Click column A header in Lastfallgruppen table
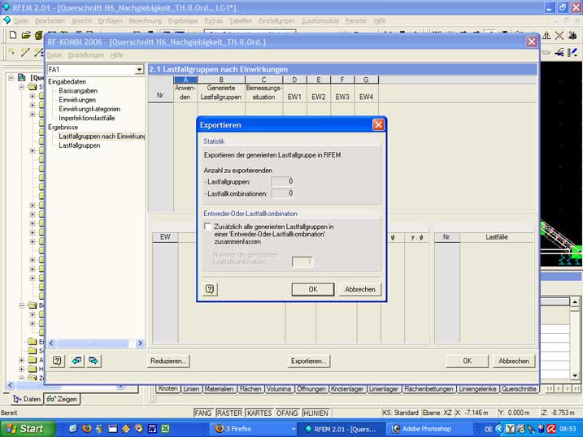Image resolution: width=583 pixels, height=437 pixels. (x=185, y=80)
